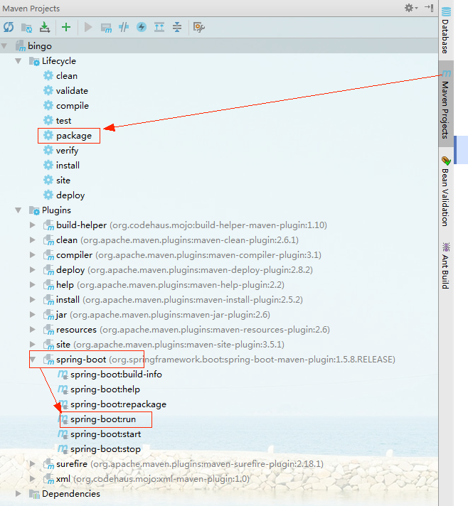The width and height of the screenshot is (468, 506).
Task: Hide the Maven Projects panel
Action: 429,8
